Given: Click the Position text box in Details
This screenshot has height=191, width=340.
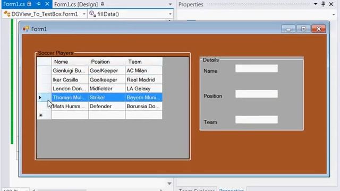Looking at the screenshot, I should pyautogui.click(x=257, y=94).
